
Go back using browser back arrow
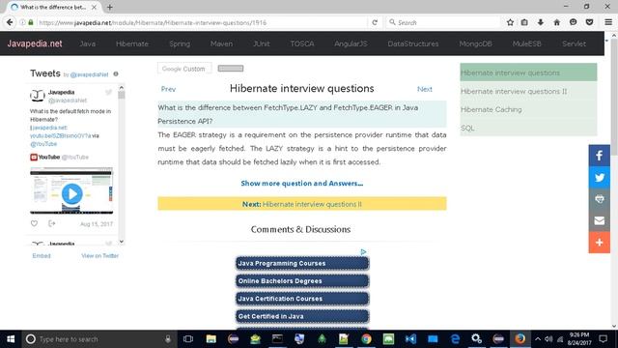coord(10,22)
